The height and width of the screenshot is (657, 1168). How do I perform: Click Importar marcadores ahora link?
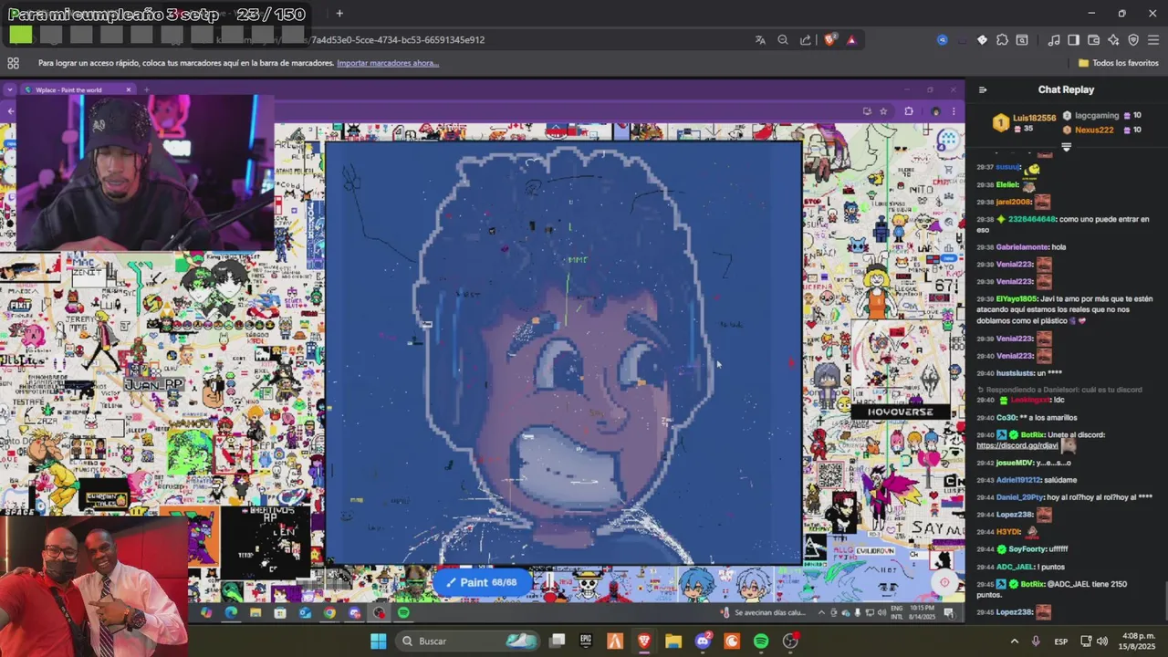(x=388, y=63)
